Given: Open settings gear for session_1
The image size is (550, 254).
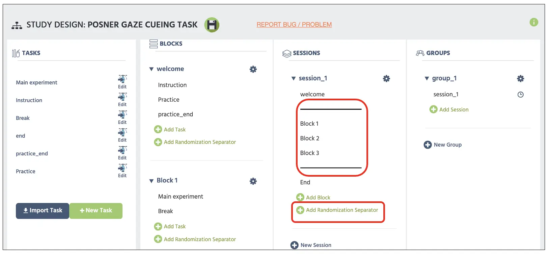Looking at the screenshot, I should 386,78.
